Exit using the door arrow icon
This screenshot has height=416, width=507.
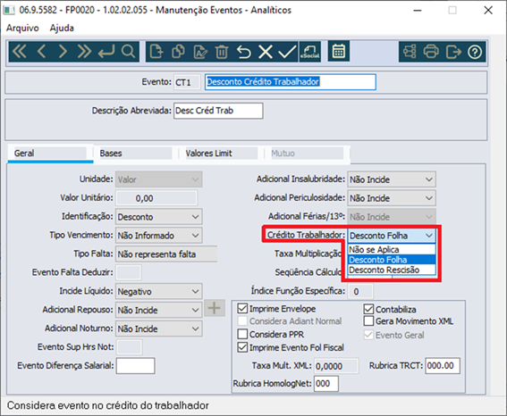point(453,51)
